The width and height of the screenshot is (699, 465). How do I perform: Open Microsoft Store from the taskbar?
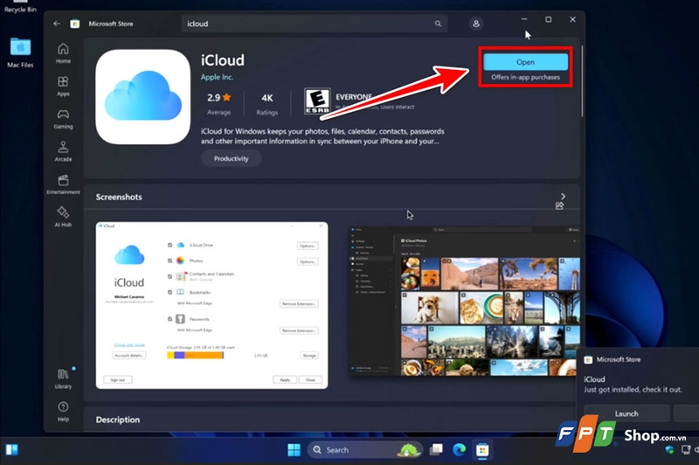coord(482,450)
